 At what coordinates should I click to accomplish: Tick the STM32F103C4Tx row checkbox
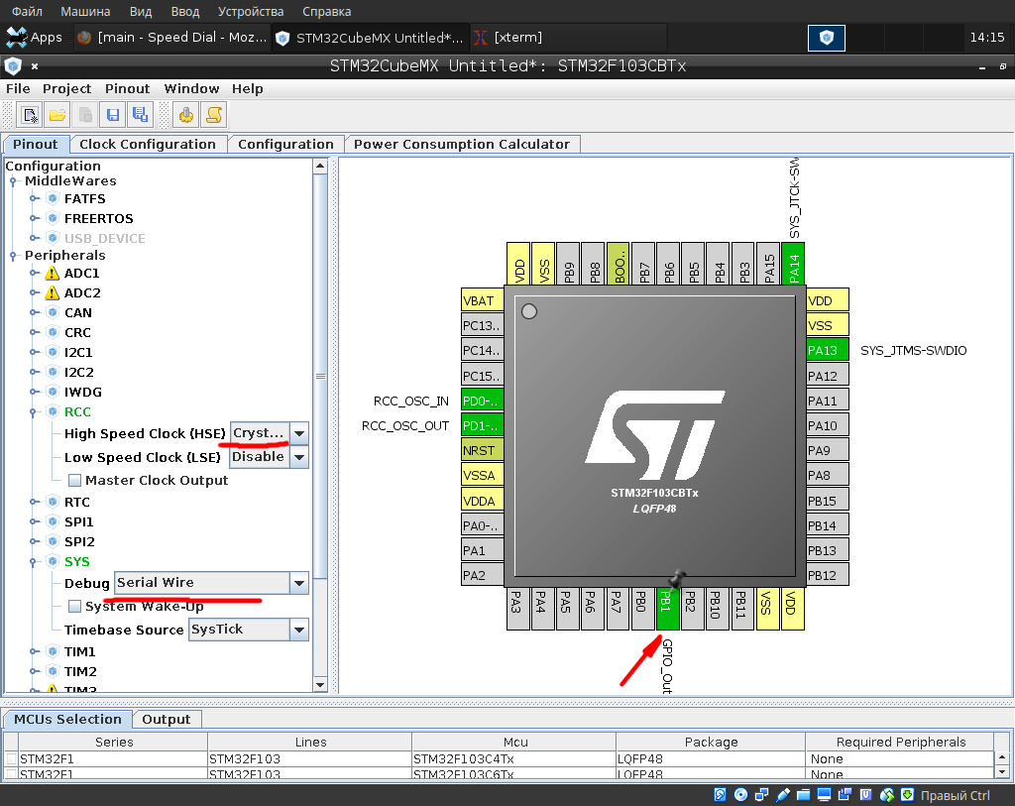pos(11,758)
